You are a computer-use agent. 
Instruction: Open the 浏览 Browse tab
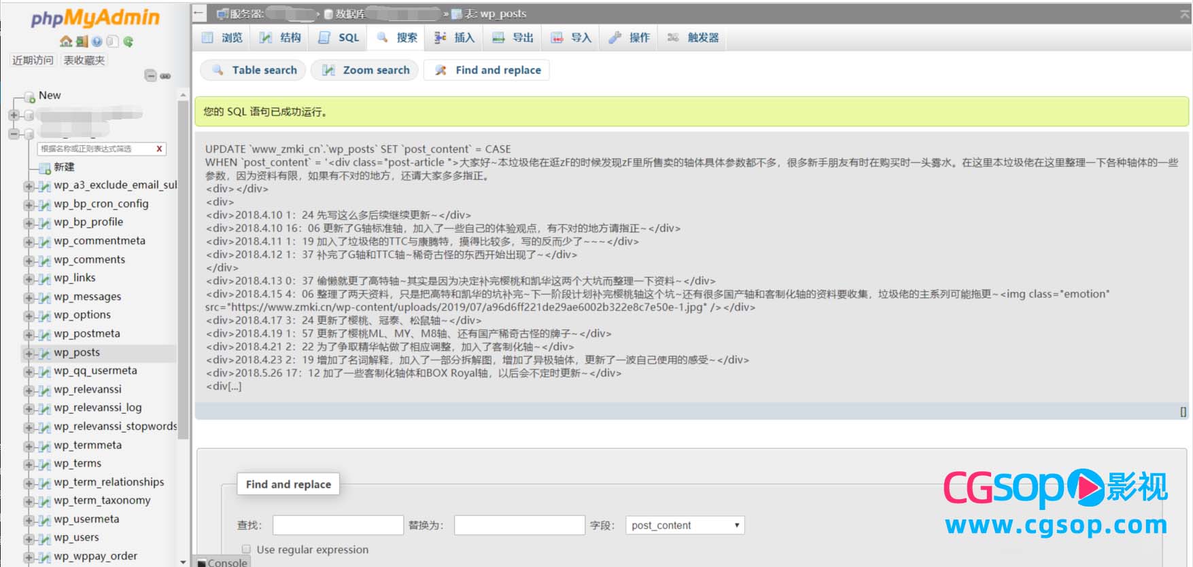coord(222,37)
